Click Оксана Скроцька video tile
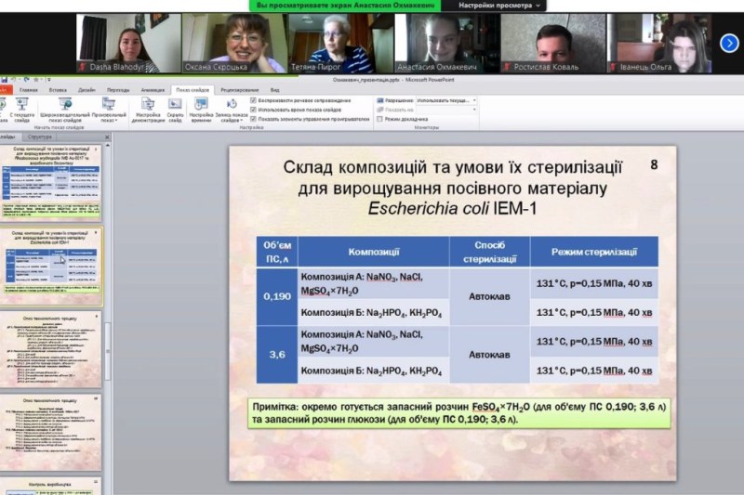 (x=234, y=43)
